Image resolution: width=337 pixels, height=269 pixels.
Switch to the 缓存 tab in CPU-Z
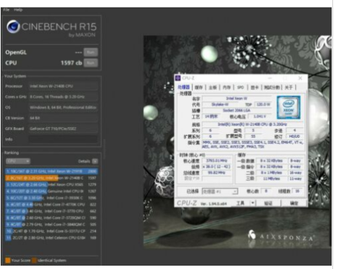(199, 87)
